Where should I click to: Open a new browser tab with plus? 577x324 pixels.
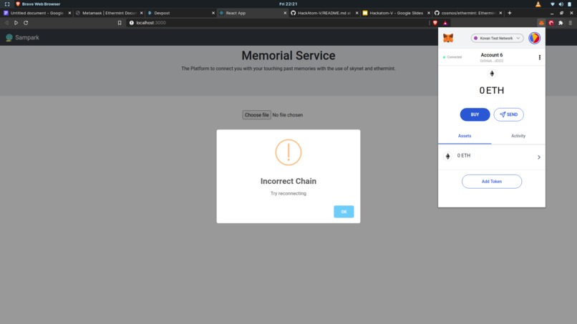(510, 13)
